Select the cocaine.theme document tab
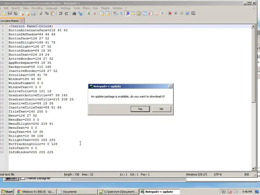This screenshot has width=260, height=195. [10, 21]
